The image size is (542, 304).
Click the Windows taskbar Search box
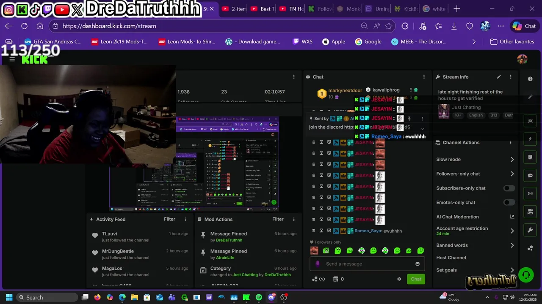[x=47, y=297]
